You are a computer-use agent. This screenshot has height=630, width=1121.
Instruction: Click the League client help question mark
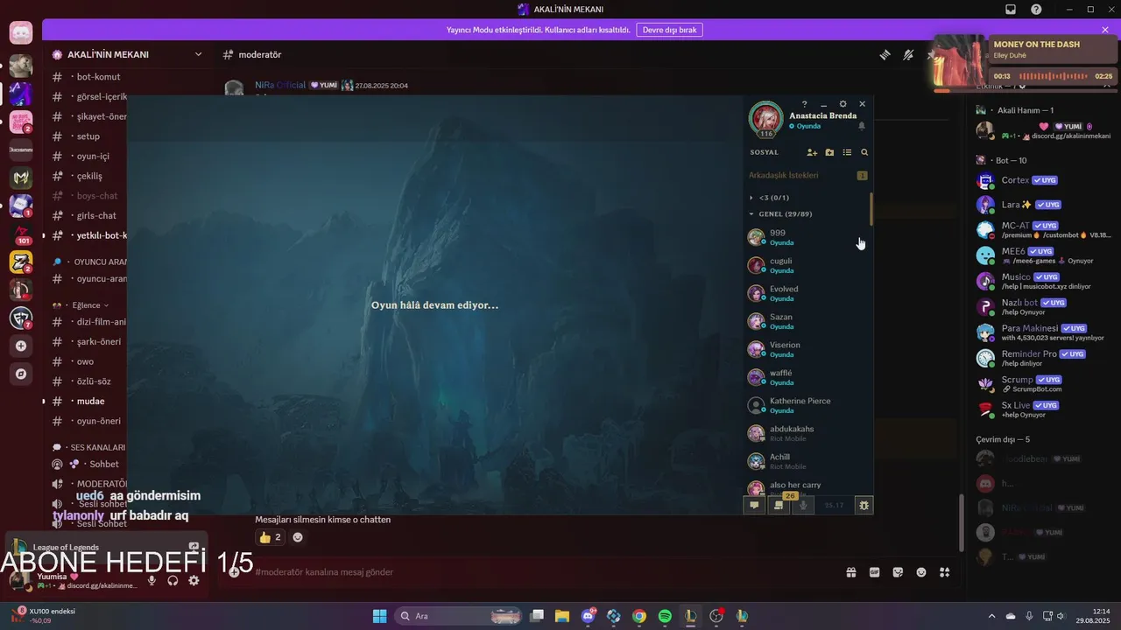pyautogui.click(x=805, y=104)
